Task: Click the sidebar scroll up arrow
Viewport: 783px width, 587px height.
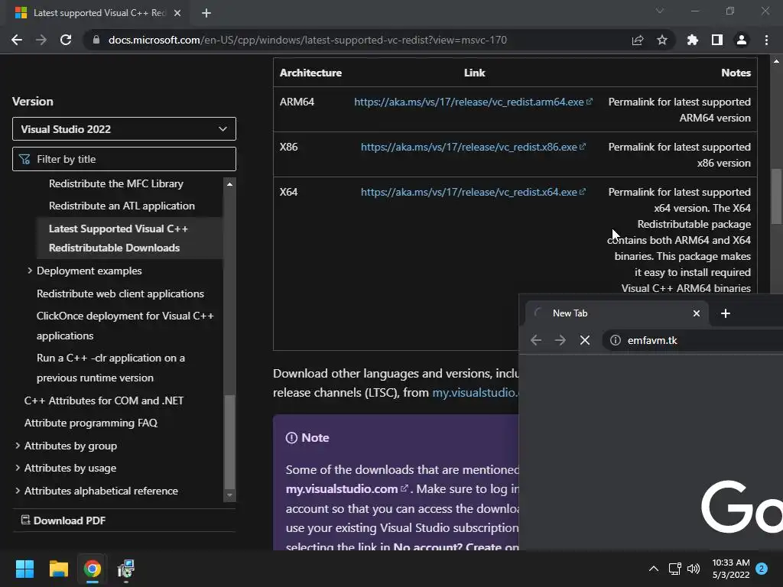Action: [x=229, y=184]
